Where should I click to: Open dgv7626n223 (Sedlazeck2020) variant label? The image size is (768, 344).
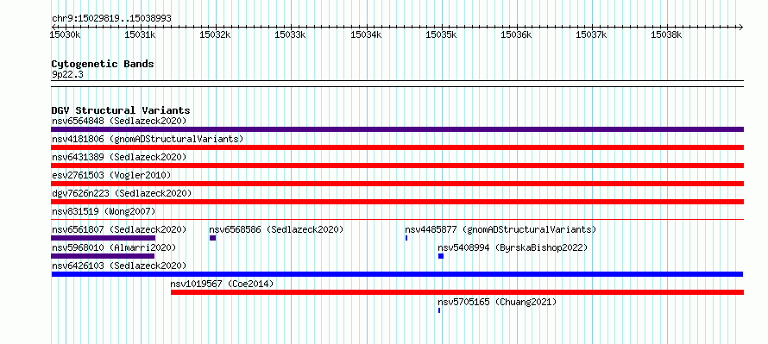pos(122,193)
